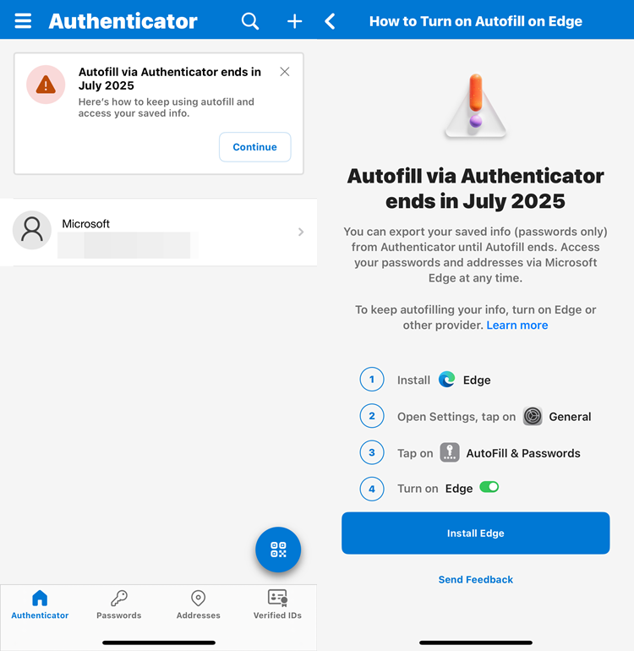
Task: Switch to the Addresses tab
Action: tap(198, 604)
